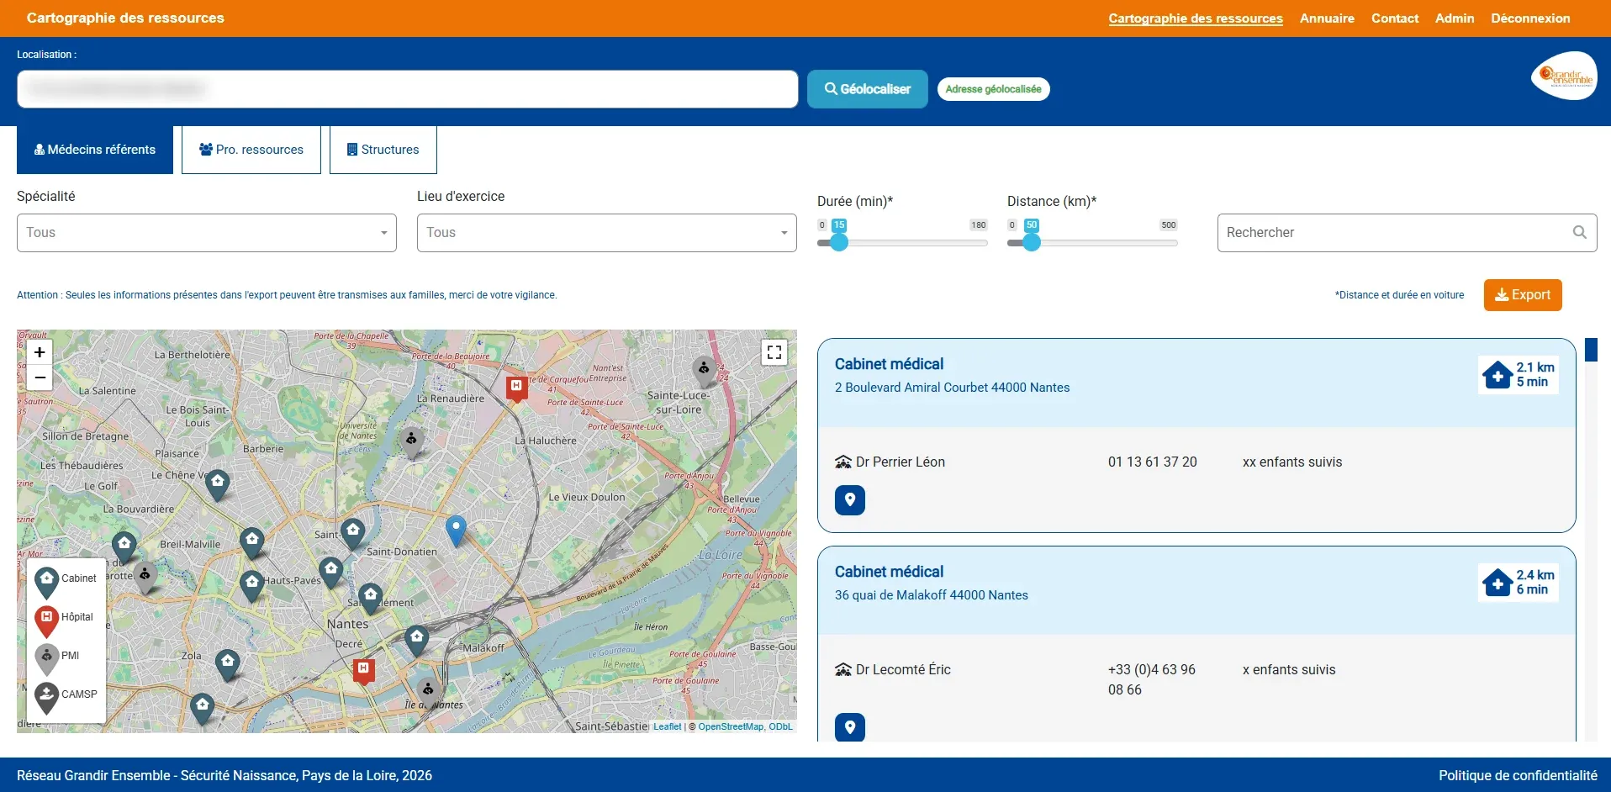This screenshot has height=792, width=1611.
Task: Click distance badge showing 2.1 km
Action: [x=1519, y=374]
